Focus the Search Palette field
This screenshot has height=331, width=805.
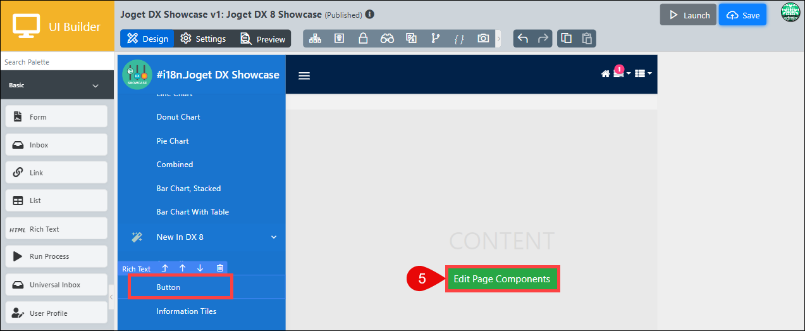(x=57, y=62)
